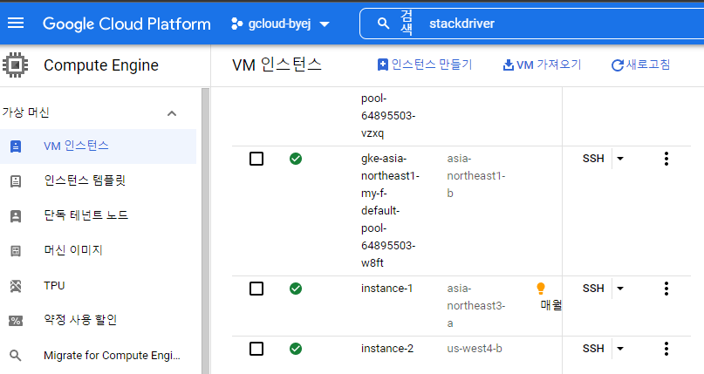Click the green status icon for instance-1

tap(296, 289)
